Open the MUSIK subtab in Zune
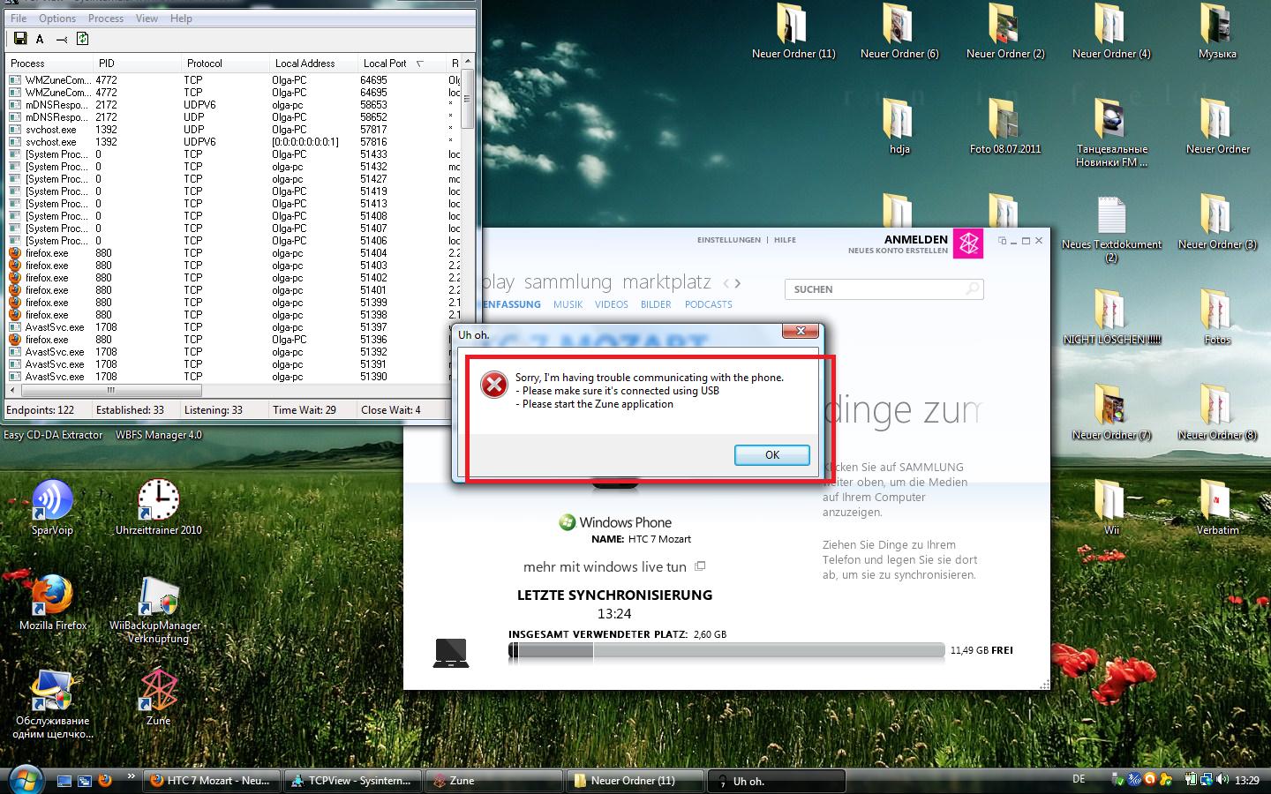 (x=568, y=304)
